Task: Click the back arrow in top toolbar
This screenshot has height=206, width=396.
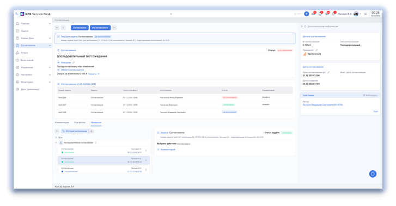Action: tap(57, 28)
